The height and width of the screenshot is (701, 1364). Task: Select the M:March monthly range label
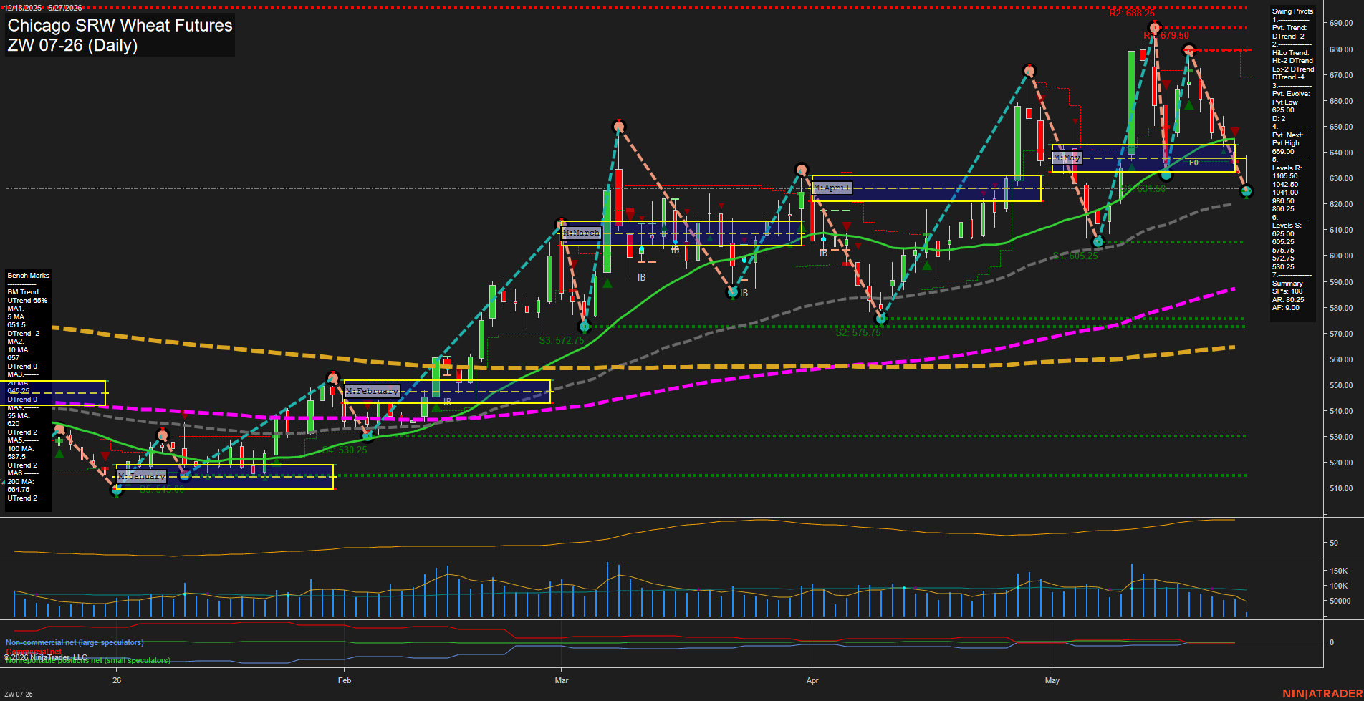[x=581, y=233]
